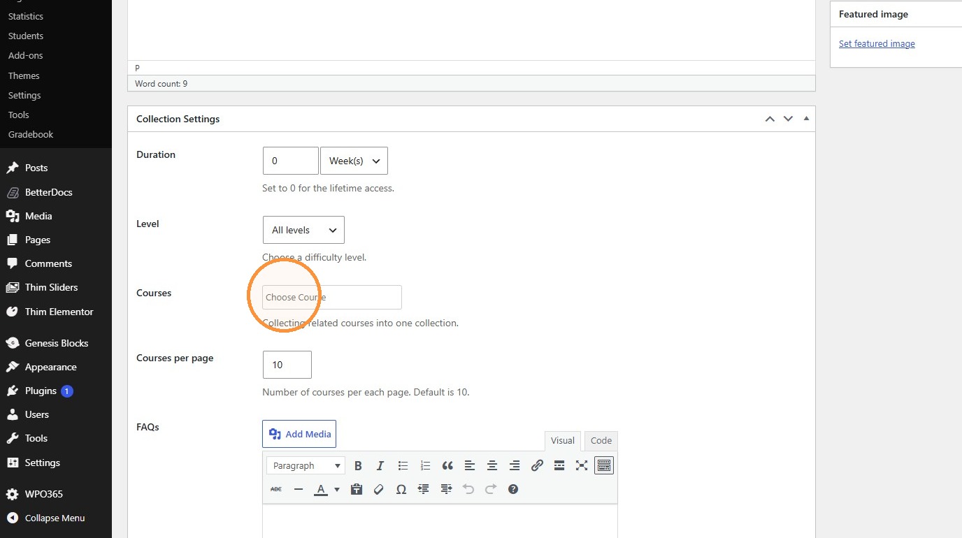Insert a blockquote in FAQs editor
The height and width of the screenshot is (538, 962).
tap(447, 465)
